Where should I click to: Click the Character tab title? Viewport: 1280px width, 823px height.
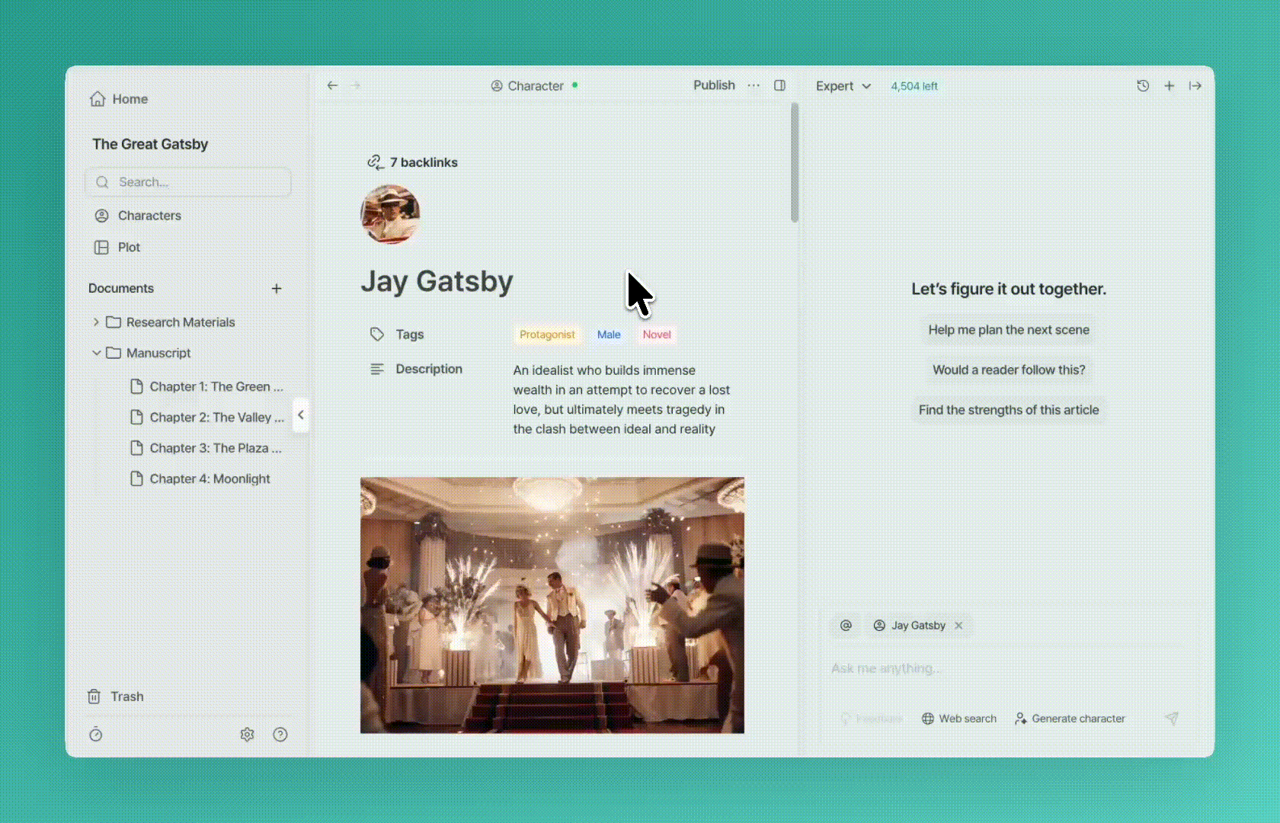pos(527,86)
